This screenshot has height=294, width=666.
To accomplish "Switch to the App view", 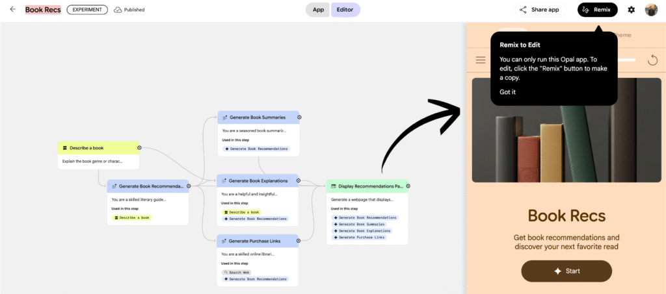I will 318,10.
